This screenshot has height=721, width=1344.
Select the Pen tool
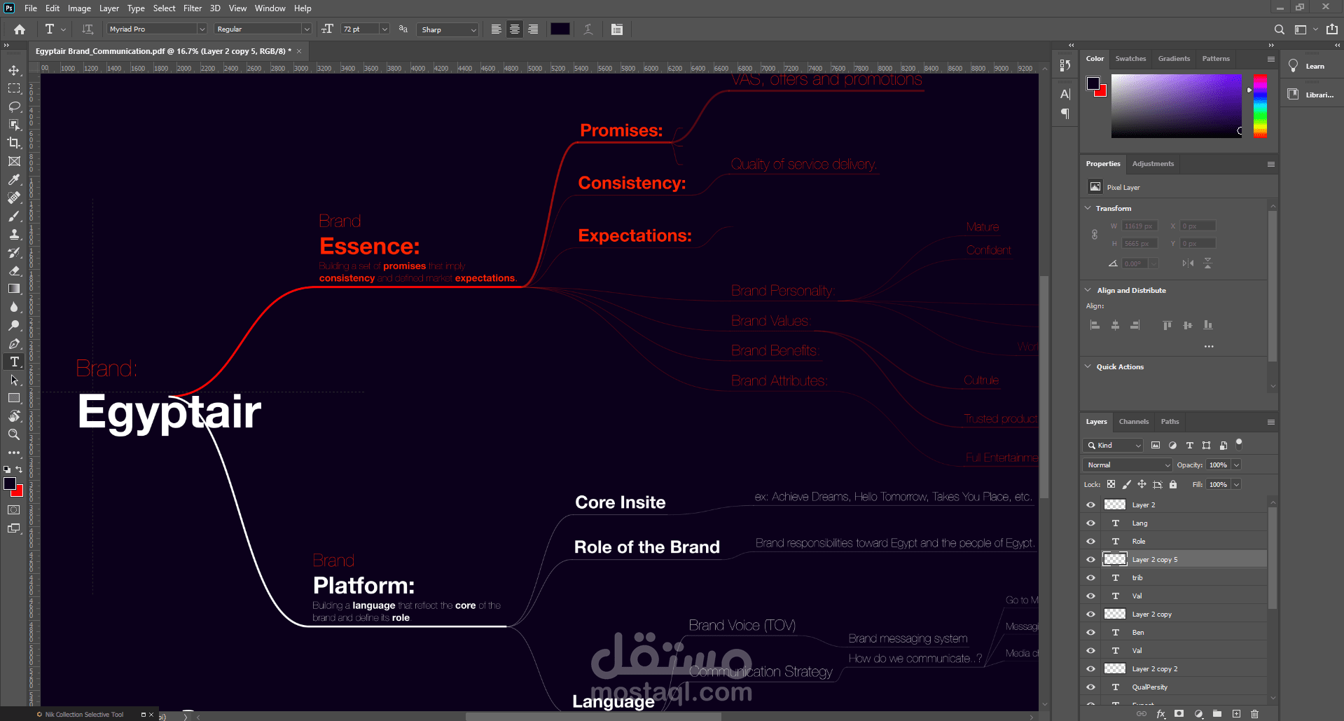(14, 343)
